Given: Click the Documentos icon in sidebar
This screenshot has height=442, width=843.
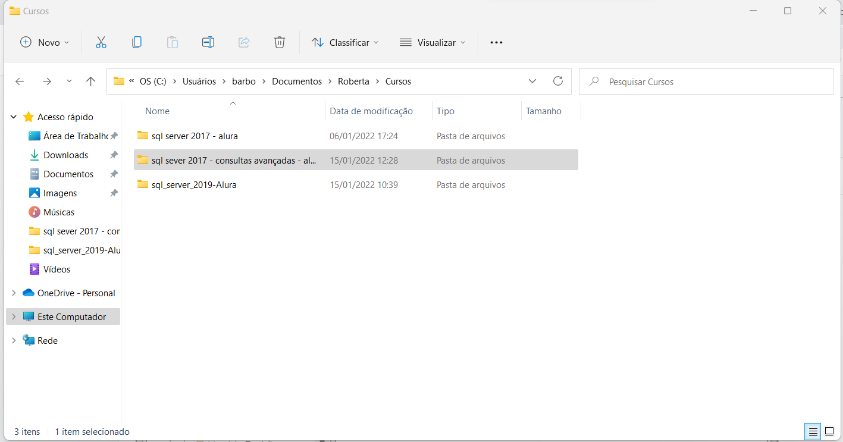Looking at the screenshot, I should point(35,174).
